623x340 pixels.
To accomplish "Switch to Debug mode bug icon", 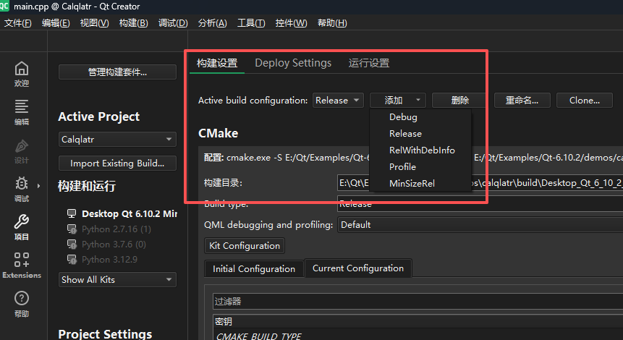I will pos(22,184).
